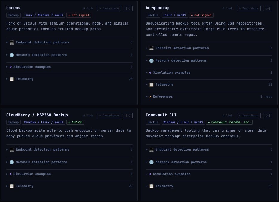Click Contribute on the bareos card
The height and width of the screenshot is (202, 279).
pos(109,8)
